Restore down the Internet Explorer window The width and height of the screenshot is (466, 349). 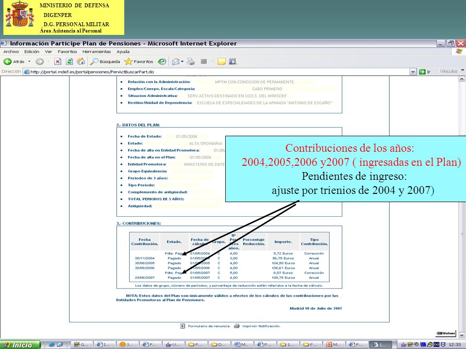[x=451, y=43]
